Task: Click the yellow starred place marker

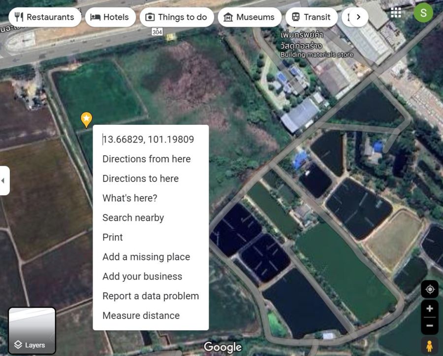Action: pyautogui.click(x=86, y=119)
